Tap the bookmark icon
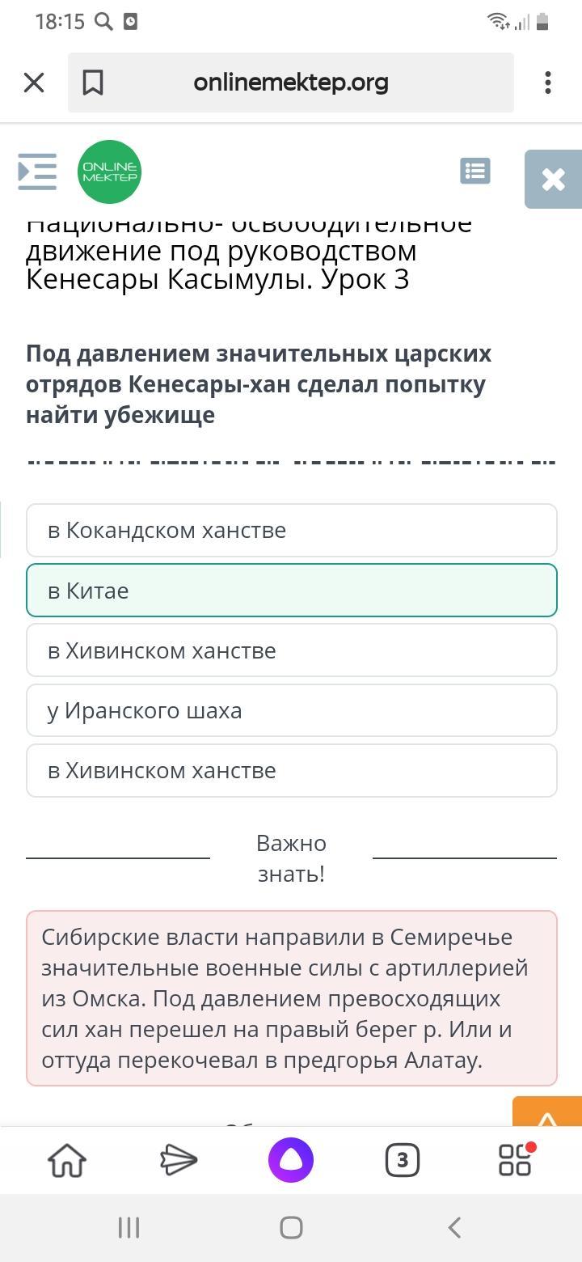 click(x=93, y=83)
